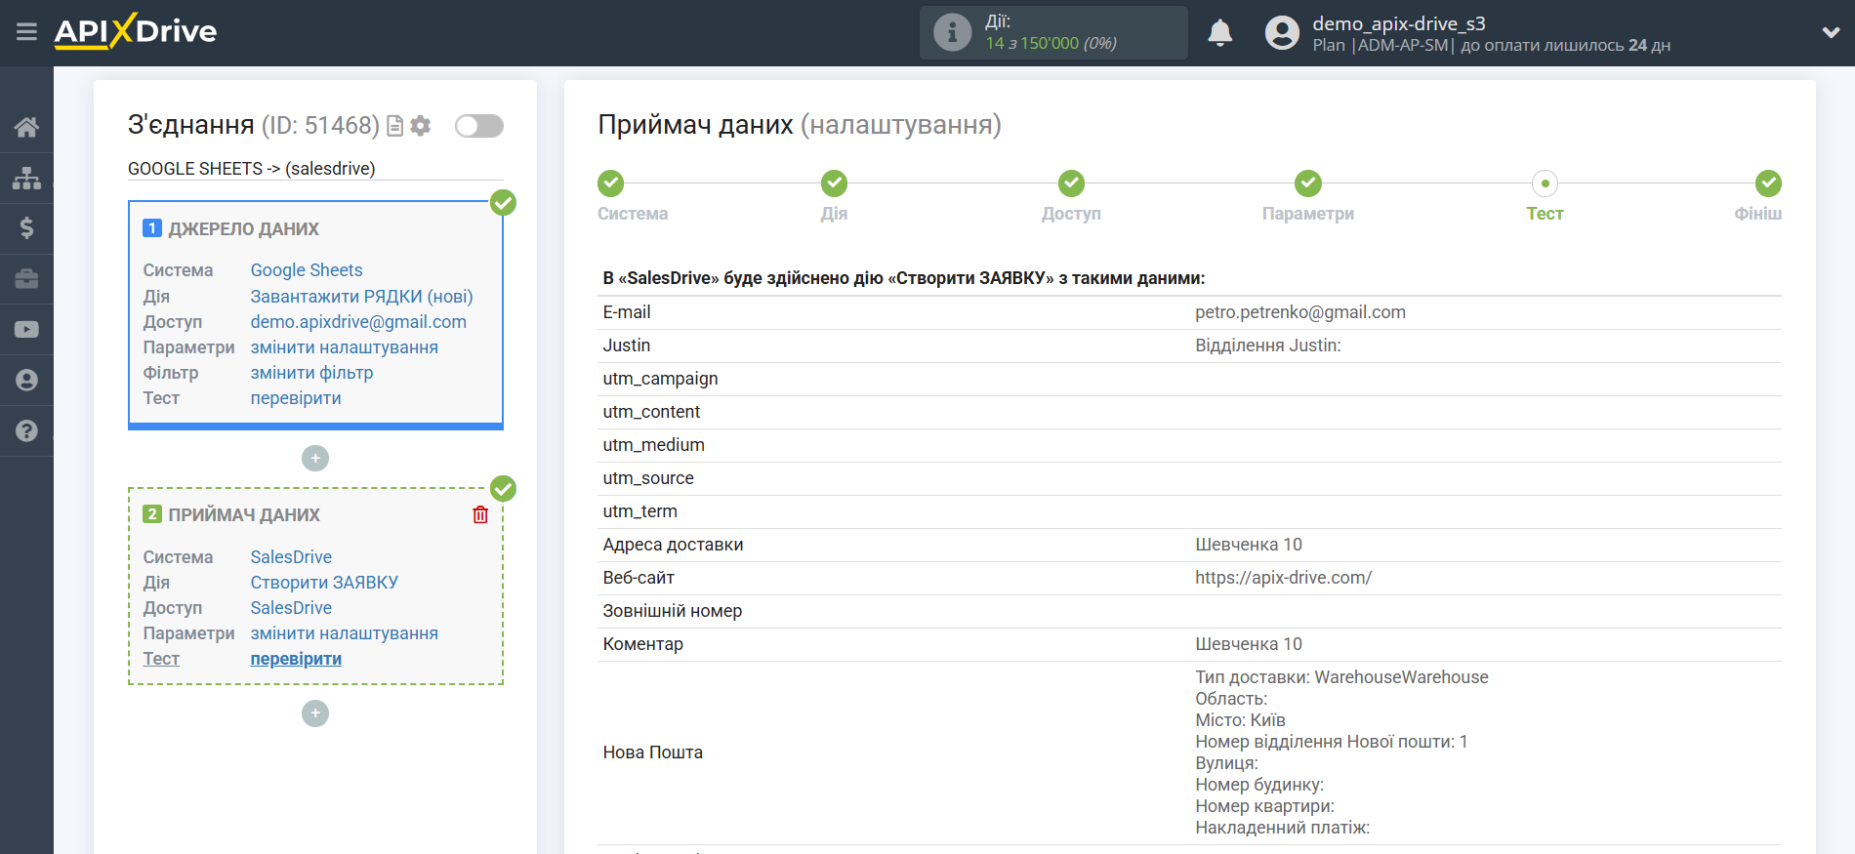Image resolution: width=1855 pixels, height=854 pixels.
Task: Open connection settings gear icon
Action: 421,126
